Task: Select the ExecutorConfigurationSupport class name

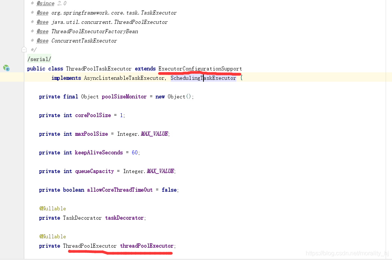Action: coord(200,69)
